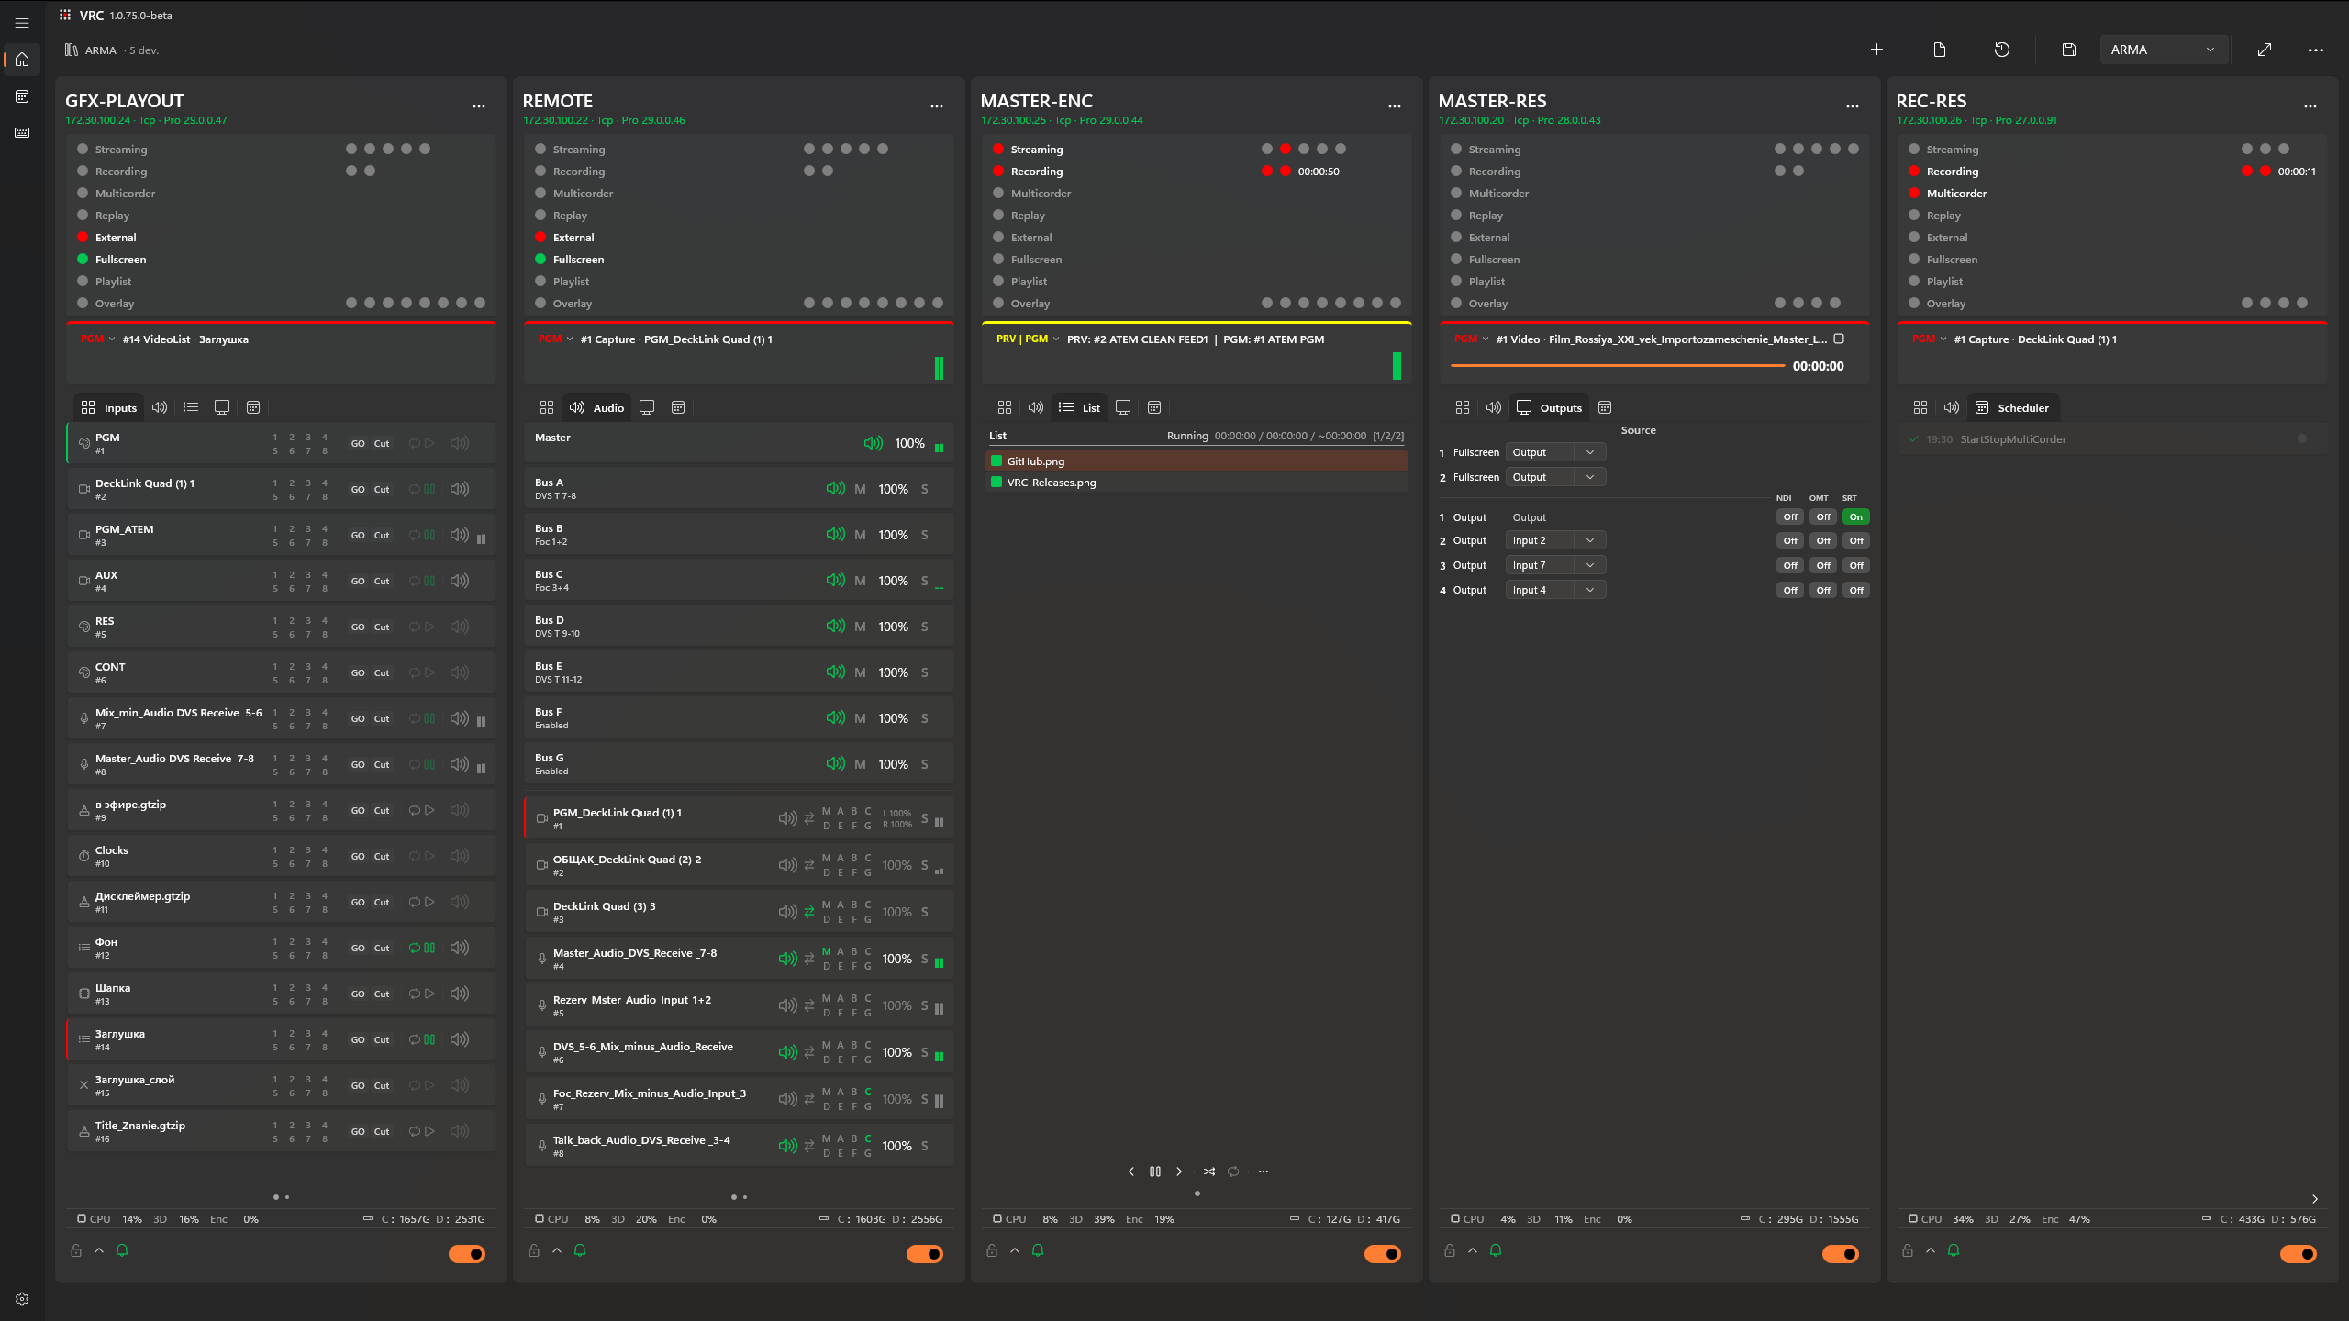Switch to the List tab in MASTER-ENC

pyautogui.click(x=1079, y=407)
